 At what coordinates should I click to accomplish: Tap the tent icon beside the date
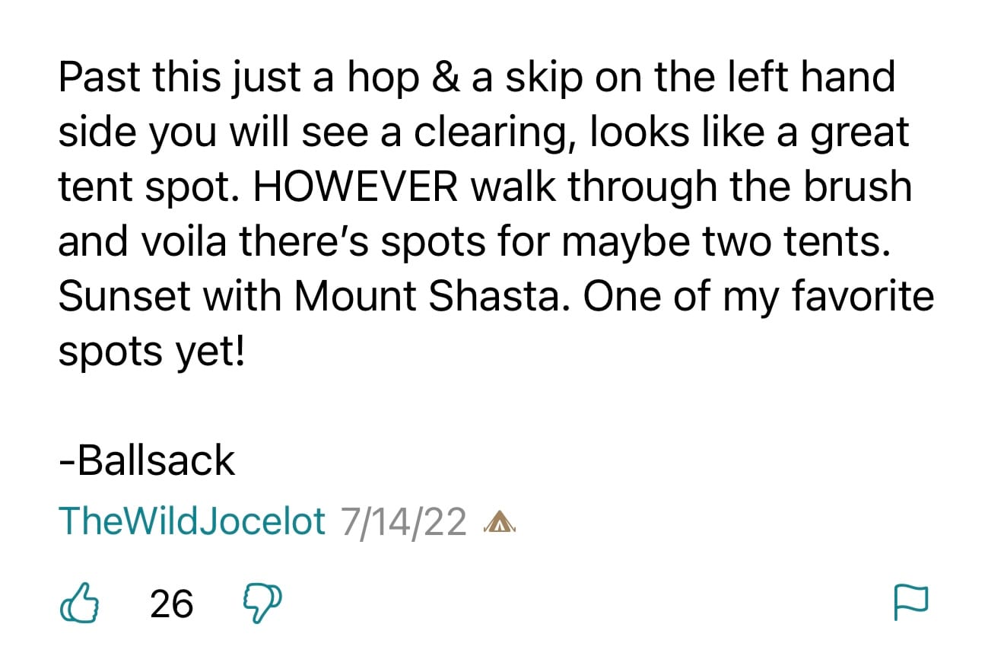pos(500,522)
